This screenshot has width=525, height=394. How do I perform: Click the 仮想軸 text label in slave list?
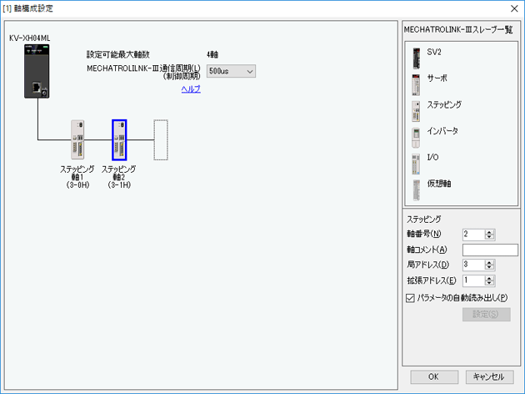(439, 184)
